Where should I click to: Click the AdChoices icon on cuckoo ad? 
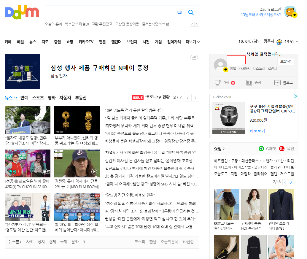pyautogui.click(x=295, y=96)
